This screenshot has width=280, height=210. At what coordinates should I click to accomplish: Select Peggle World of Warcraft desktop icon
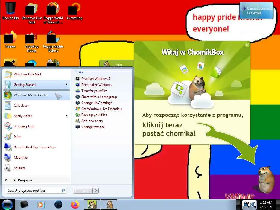53,13
